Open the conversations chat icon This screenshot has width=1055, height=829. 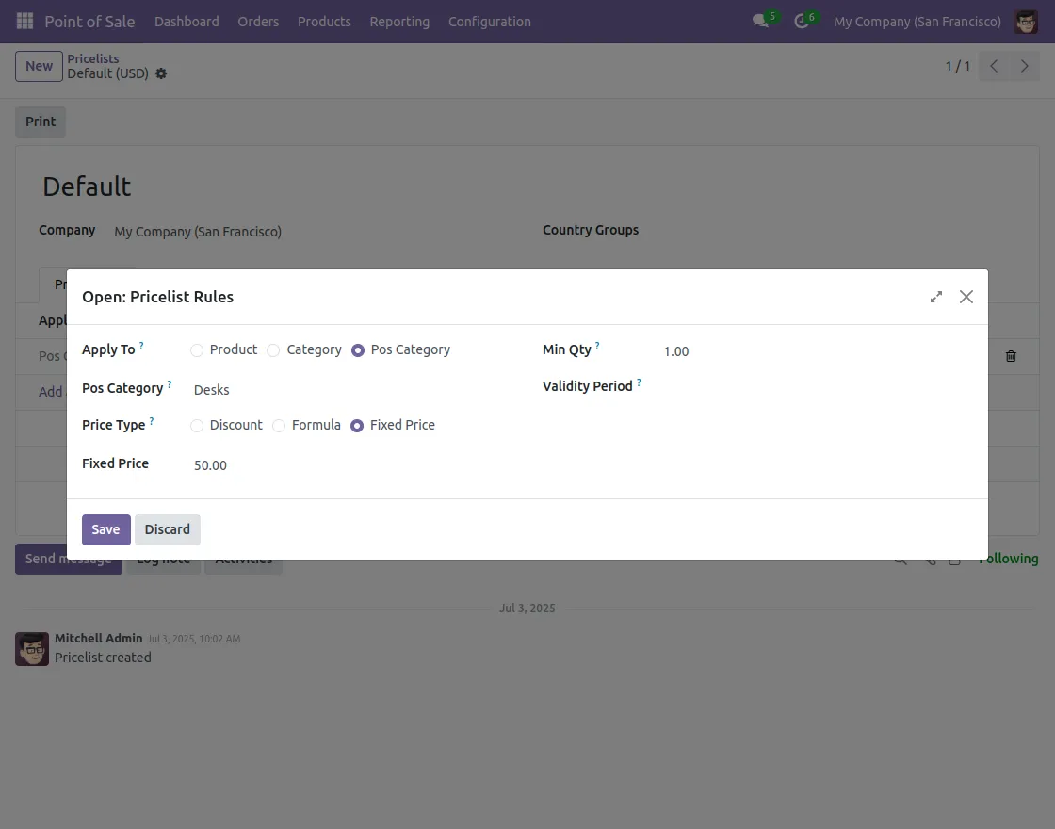click(x=761, y=22)
